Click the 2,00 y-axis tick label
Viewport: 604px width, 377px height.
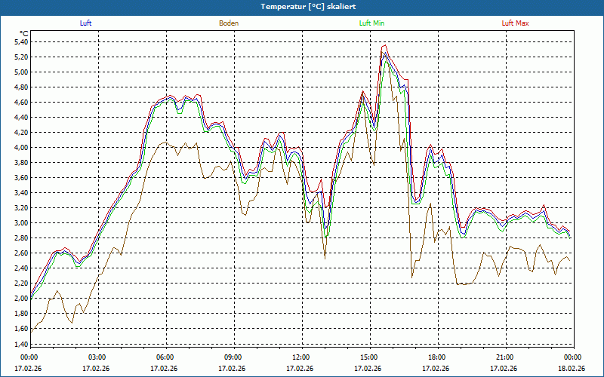click(x=21, y=299)
